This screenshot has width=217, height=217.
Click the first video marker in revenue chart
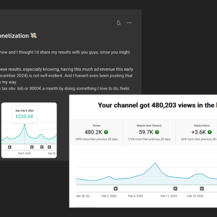[10, 147]
